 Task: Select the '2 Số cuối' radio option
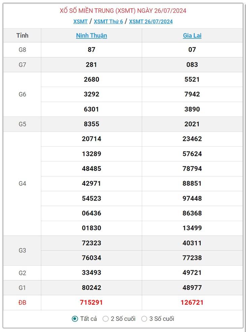coord(105,319)
